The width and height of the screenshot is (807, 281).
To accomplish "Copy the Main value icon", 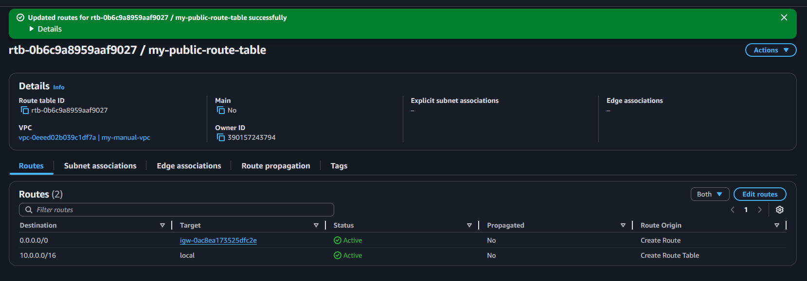I will pyautogui.click(x=221, y=111).
